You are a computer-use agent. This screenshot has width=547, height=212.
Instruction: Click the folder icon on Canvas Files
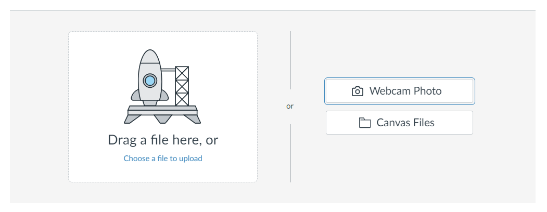(364, 123)
